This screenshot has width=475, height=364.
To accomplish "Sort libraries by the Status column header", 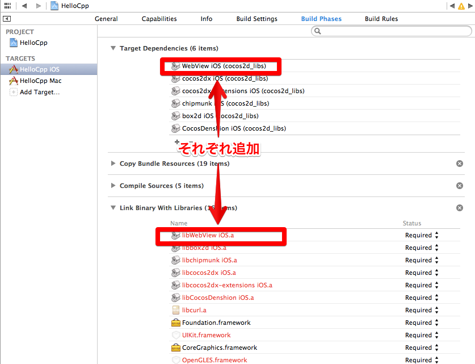I will 411,223.
